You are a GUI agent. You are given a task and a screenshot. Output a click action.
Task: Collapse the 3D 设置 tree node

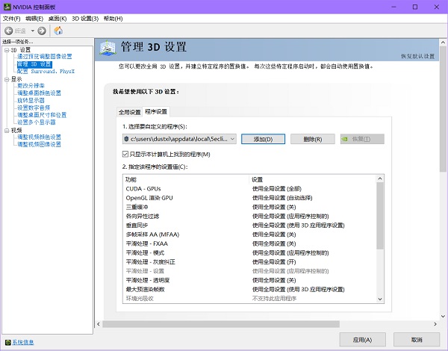(5, 50)
